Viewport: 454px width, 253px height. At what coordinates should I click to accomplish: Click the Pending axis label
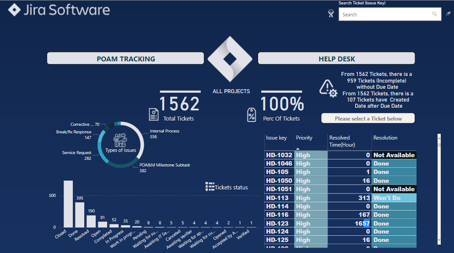[x=140, y=235]
